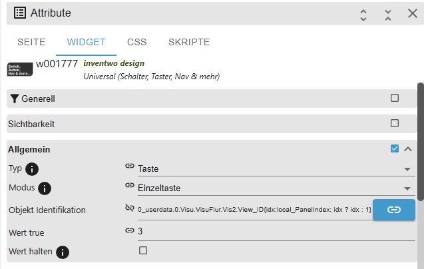Image resolution: width=424 pixels, height=269 pixels.
Task: Click the link icon beside Wert true
Action: 130,230
